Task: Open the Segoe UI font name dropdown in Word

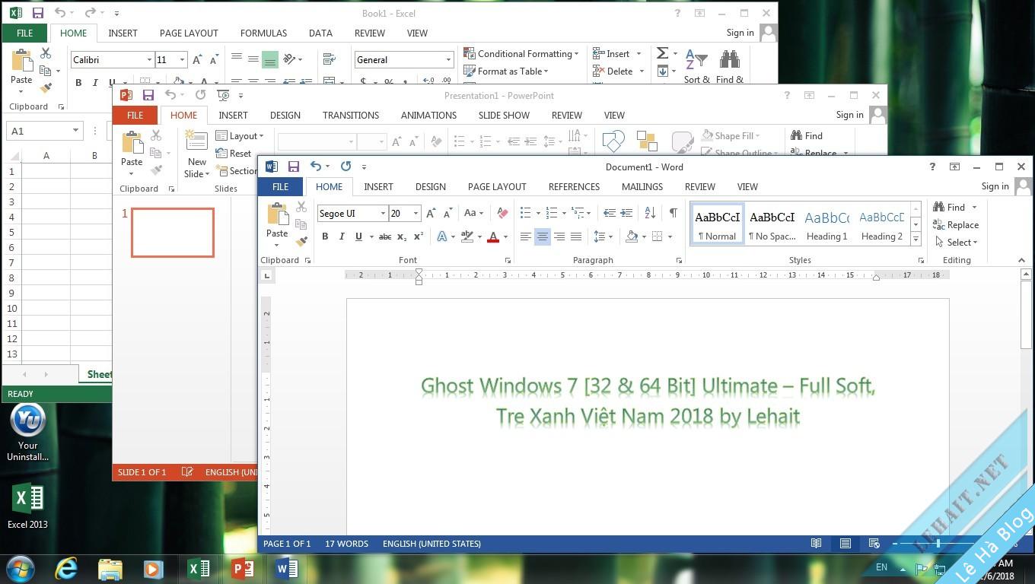Action: click(x=383, y=214)
